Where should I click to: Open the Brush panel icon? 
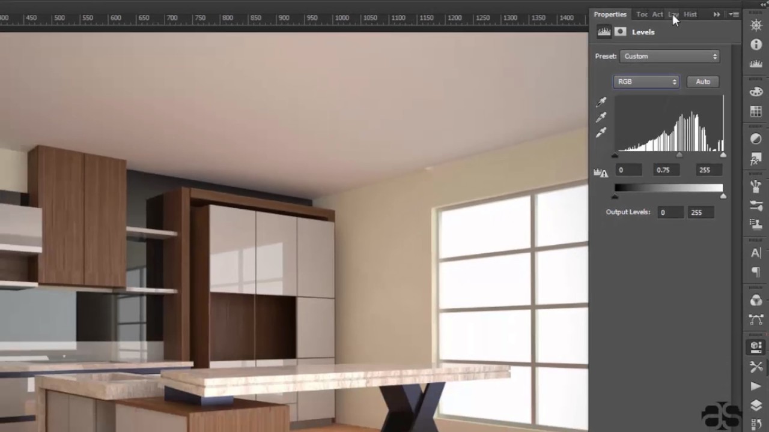(x=756, y=186)
